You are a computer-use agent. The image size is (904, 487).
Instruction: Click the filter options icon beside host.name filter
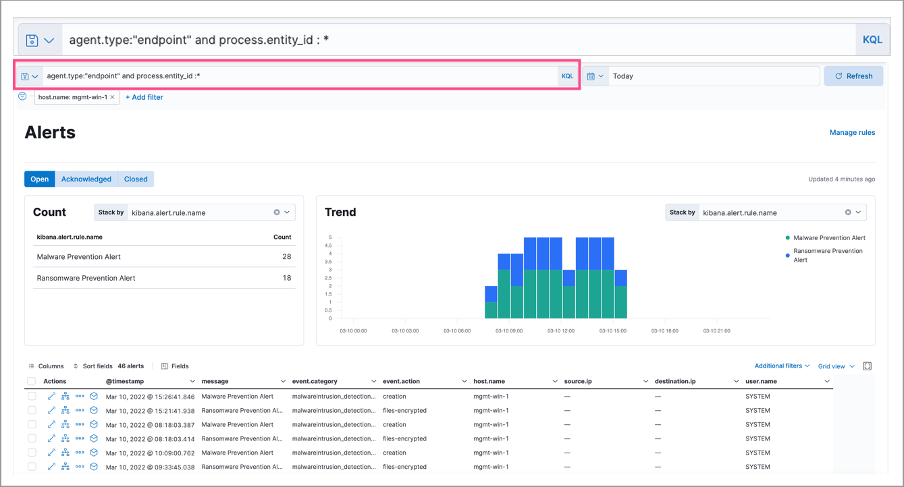[x=21, y=96]
